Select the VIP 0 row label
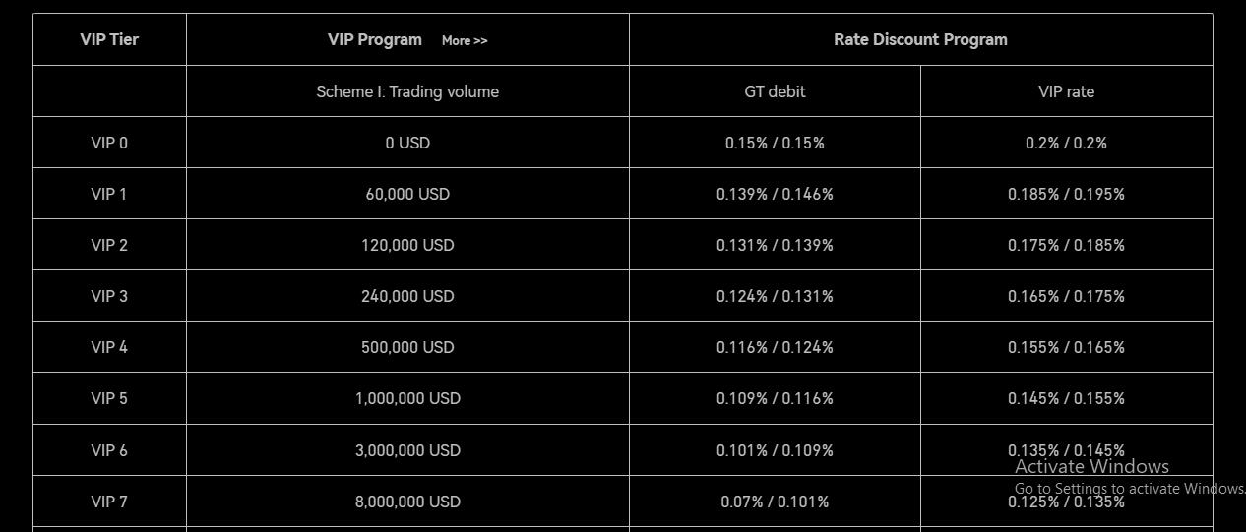The height and width of the screenshot is (532, 1246). point(109,143)
